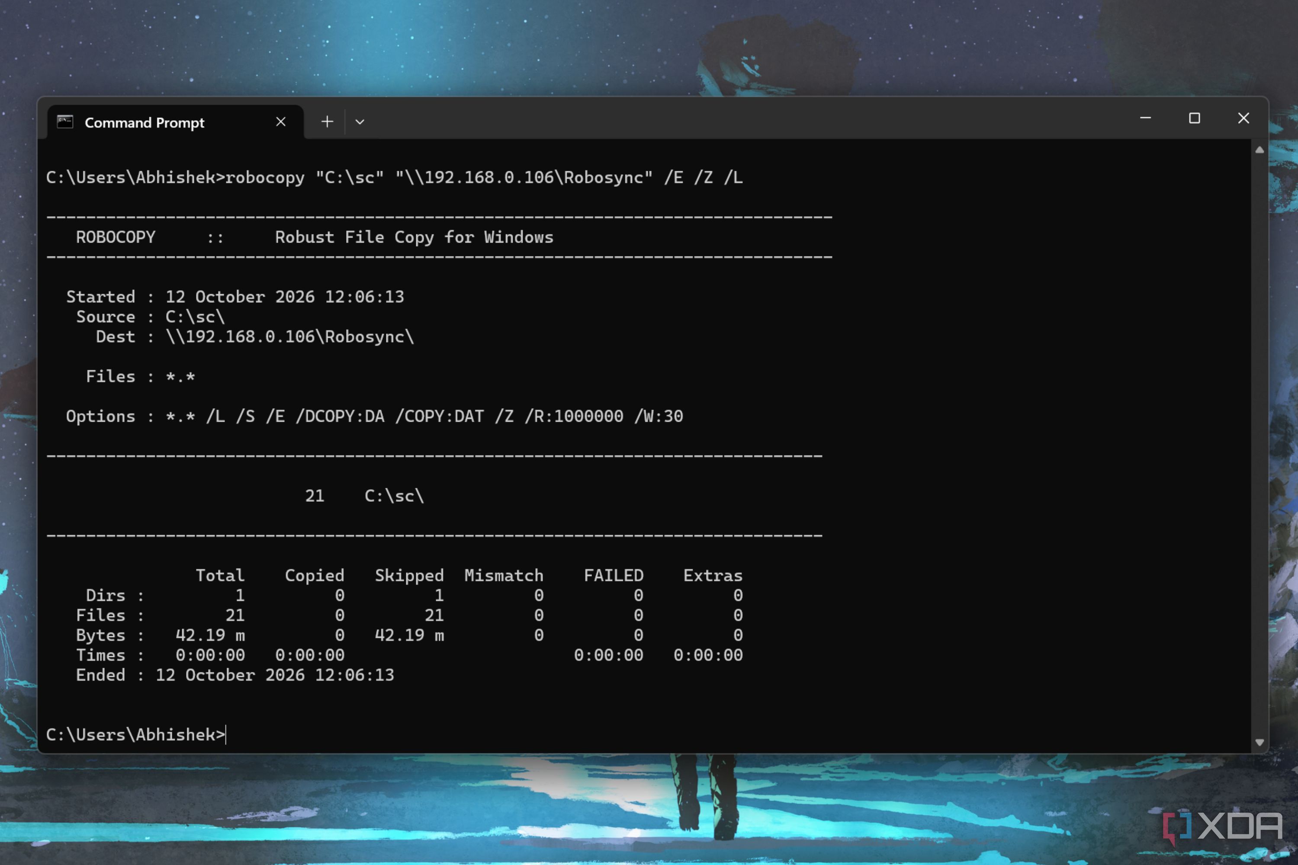
Task: Click the Started timestamp line
Action: [235, 297]
